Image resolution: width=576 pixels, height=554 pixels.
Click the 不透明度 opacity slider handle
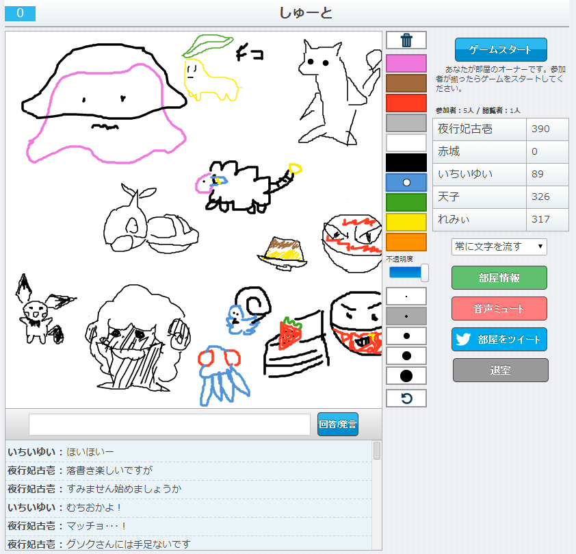point(424,273)
